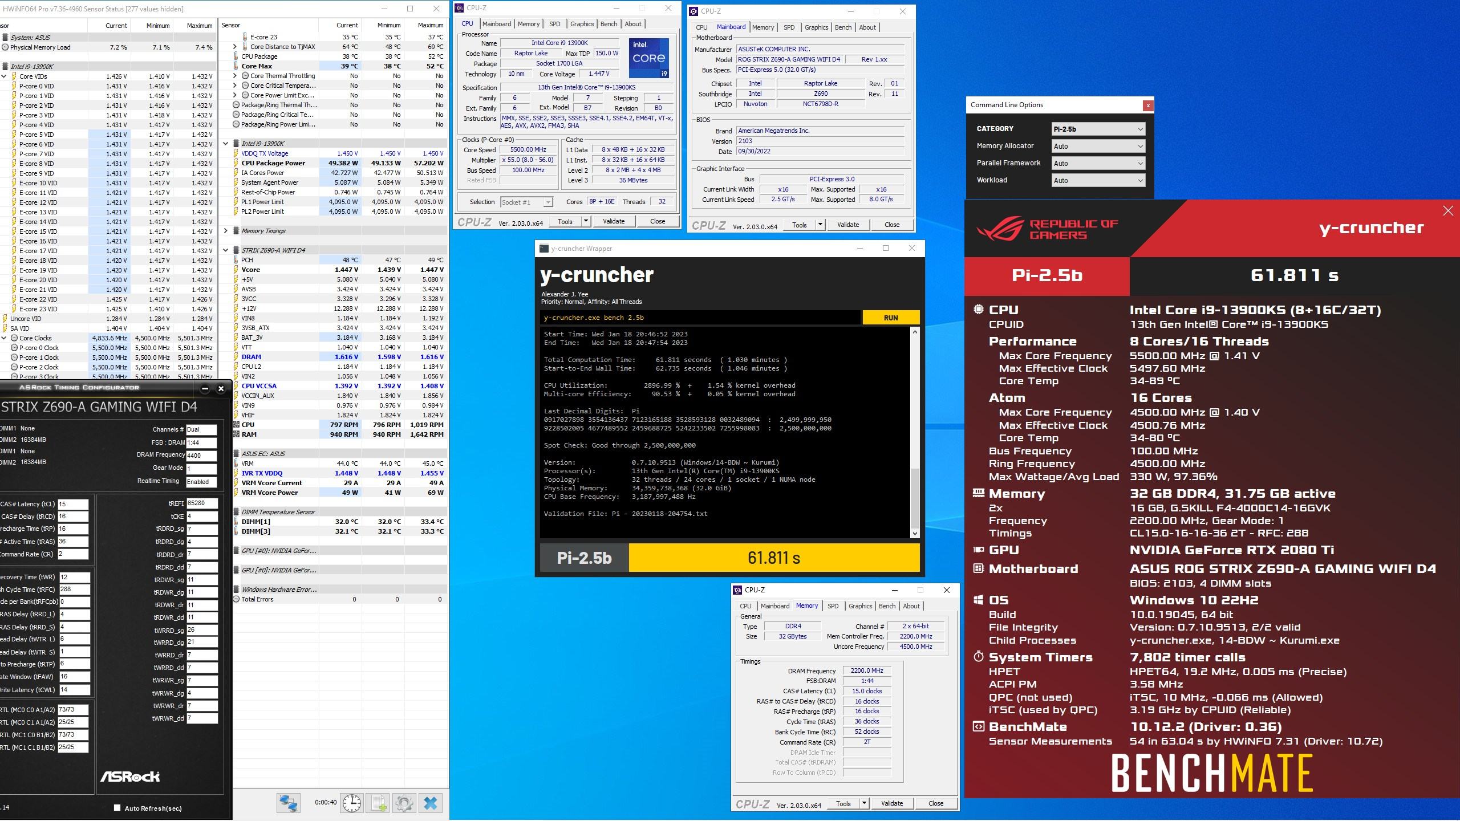Click y-cruncher Wrapper window title icon
The image size is (1460, 821).
544,249
